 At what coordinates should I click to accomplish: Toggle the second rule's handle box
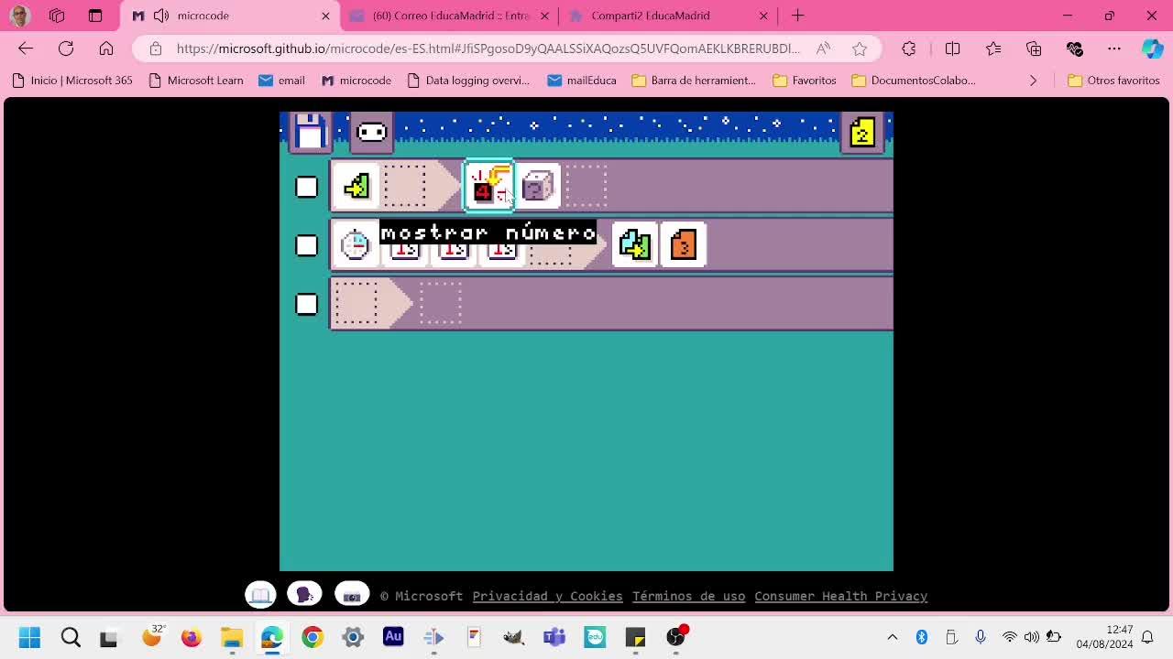pyautogui.click(x=306, y=245)
